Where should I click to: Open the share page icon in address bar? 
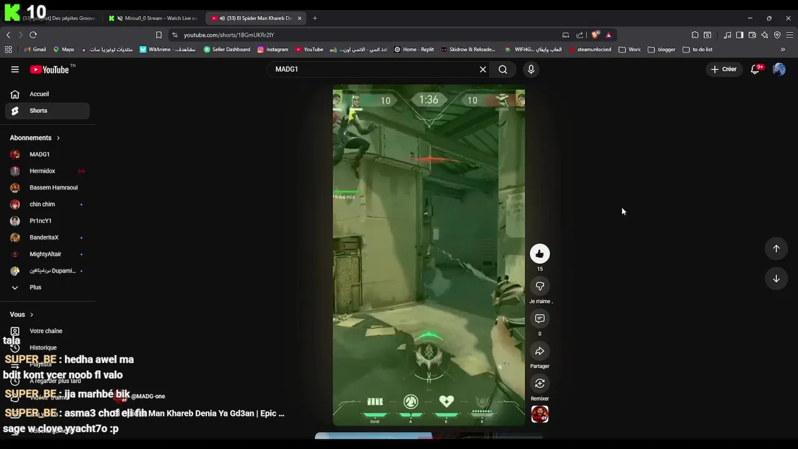[580, 35]
